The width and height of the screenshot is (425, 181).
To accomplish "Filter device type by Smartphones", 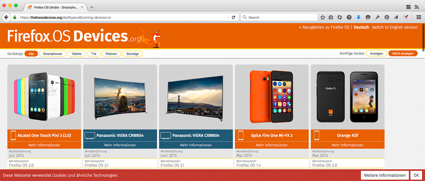I will (53, 54).
